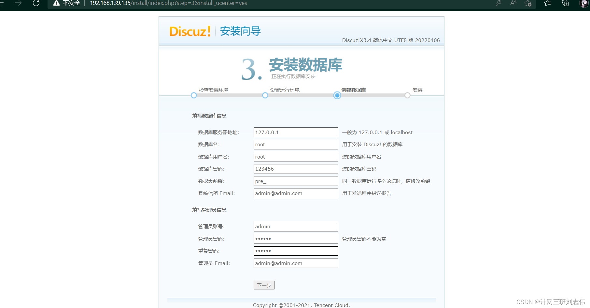This screenshot has width=590, height=308.
Task: Click the 下一步 button
Action: click(264, 285)
